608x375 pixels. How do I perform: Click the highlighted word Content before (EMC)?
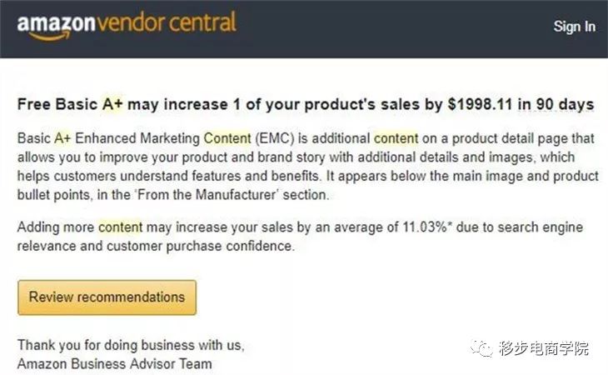point(227,138)
